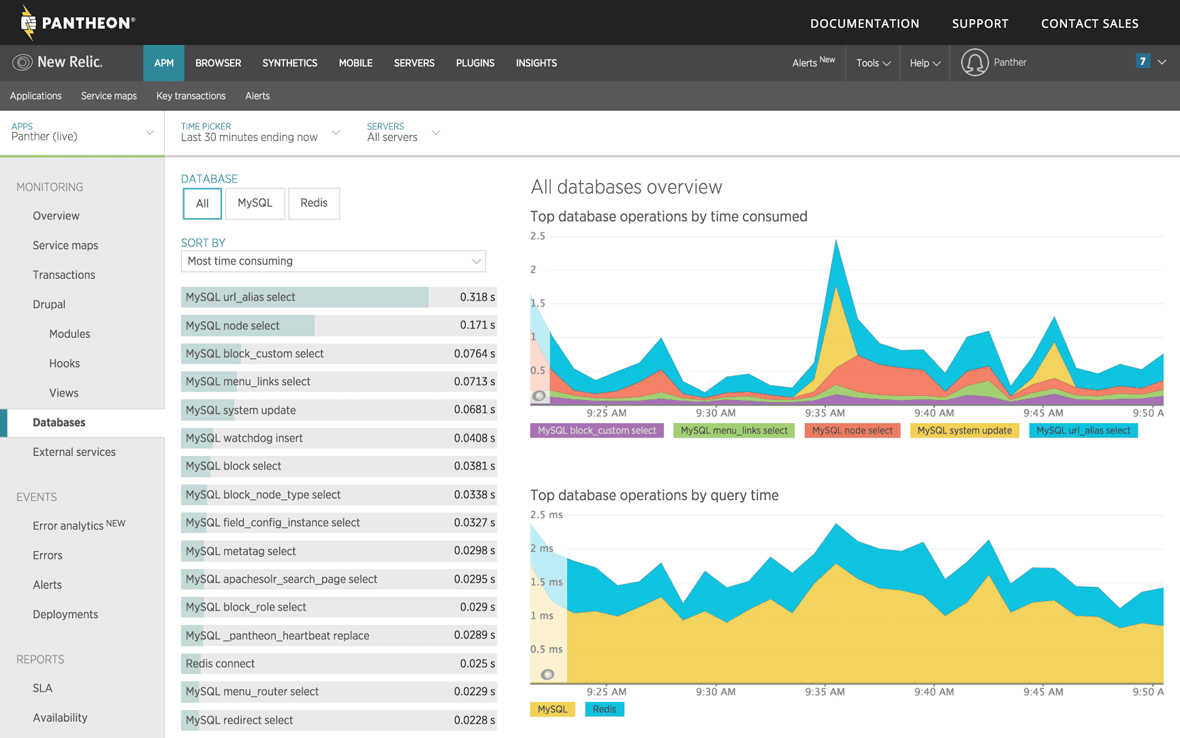
Task: Click the MySQL system update yellow swatch
Action: pos(964,431)
